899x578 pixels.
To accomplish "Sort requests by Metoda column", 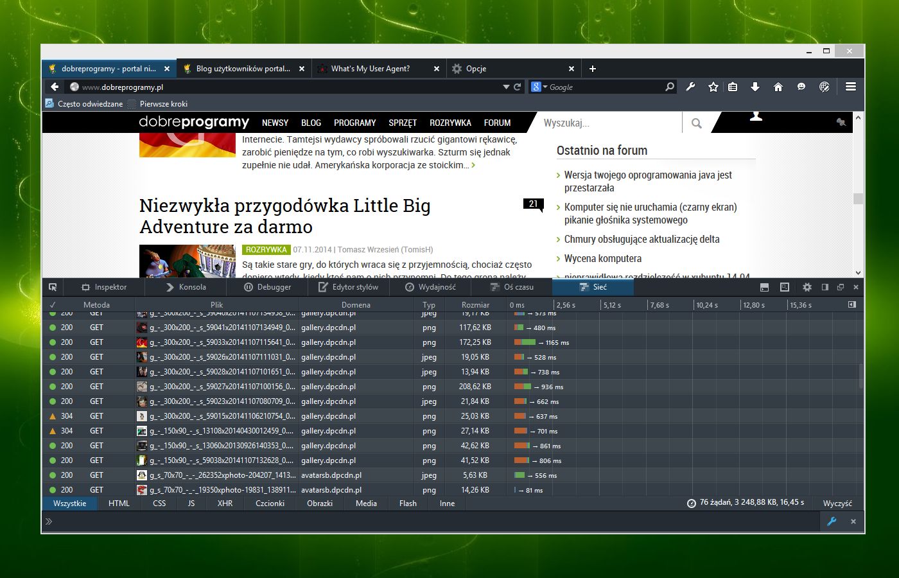I will click(96, 305).
